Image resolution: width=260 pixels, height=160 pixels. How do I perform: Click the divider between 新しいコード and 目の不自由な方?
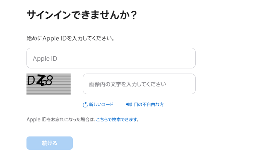pos(119,104)
